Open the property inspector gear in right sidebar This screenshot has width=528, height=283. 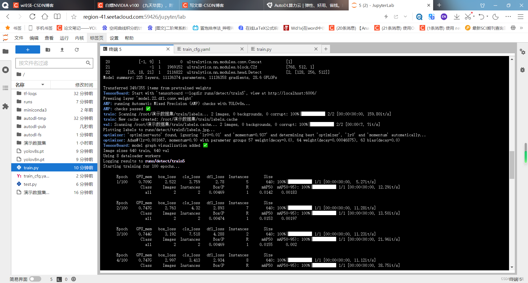coord(522,52)
